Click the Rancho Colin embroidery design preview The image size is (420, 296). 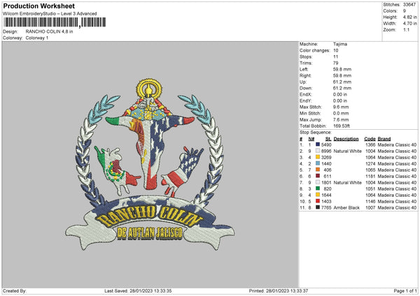(150, 165)
